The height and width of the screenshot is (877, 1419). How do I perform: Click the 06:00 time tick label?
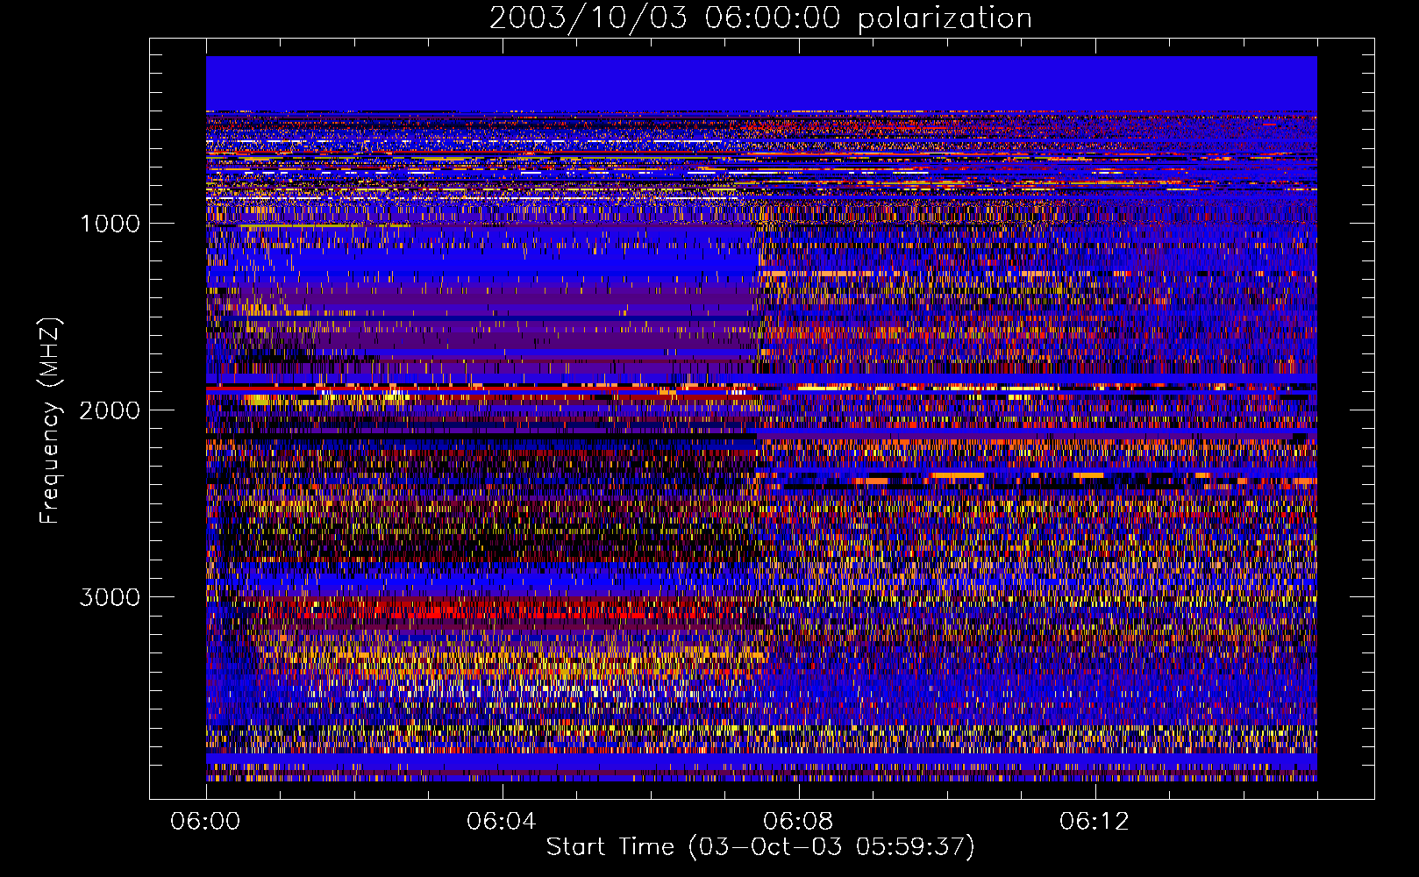pyautogui.click(x=205, y=822)
